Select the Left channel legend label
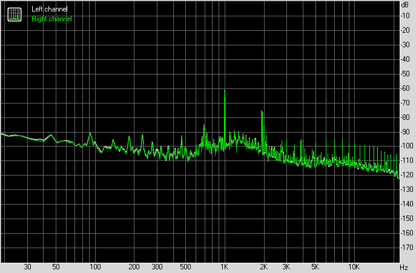 pyautogui.click(x=49, y=9)
